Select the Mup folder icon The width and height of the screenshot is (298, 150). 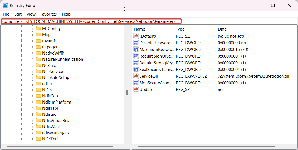point(38,35)
